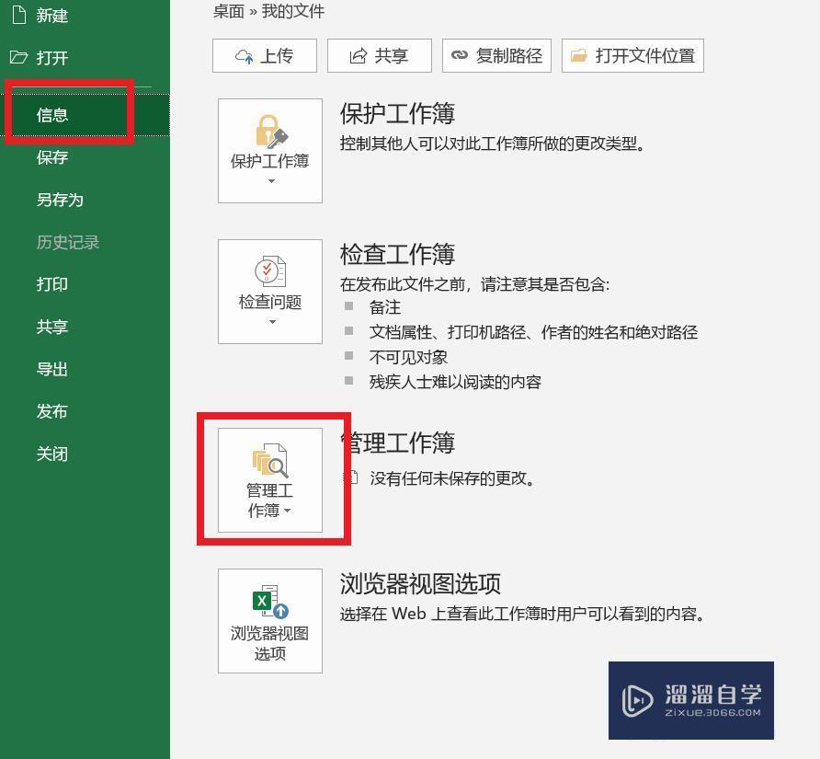
Task: Choose 关闭 in the sidebar
Action: point(52,454)
